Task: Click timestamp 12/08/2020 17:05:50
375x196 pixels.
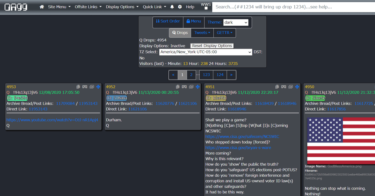Action: point(59,92)
